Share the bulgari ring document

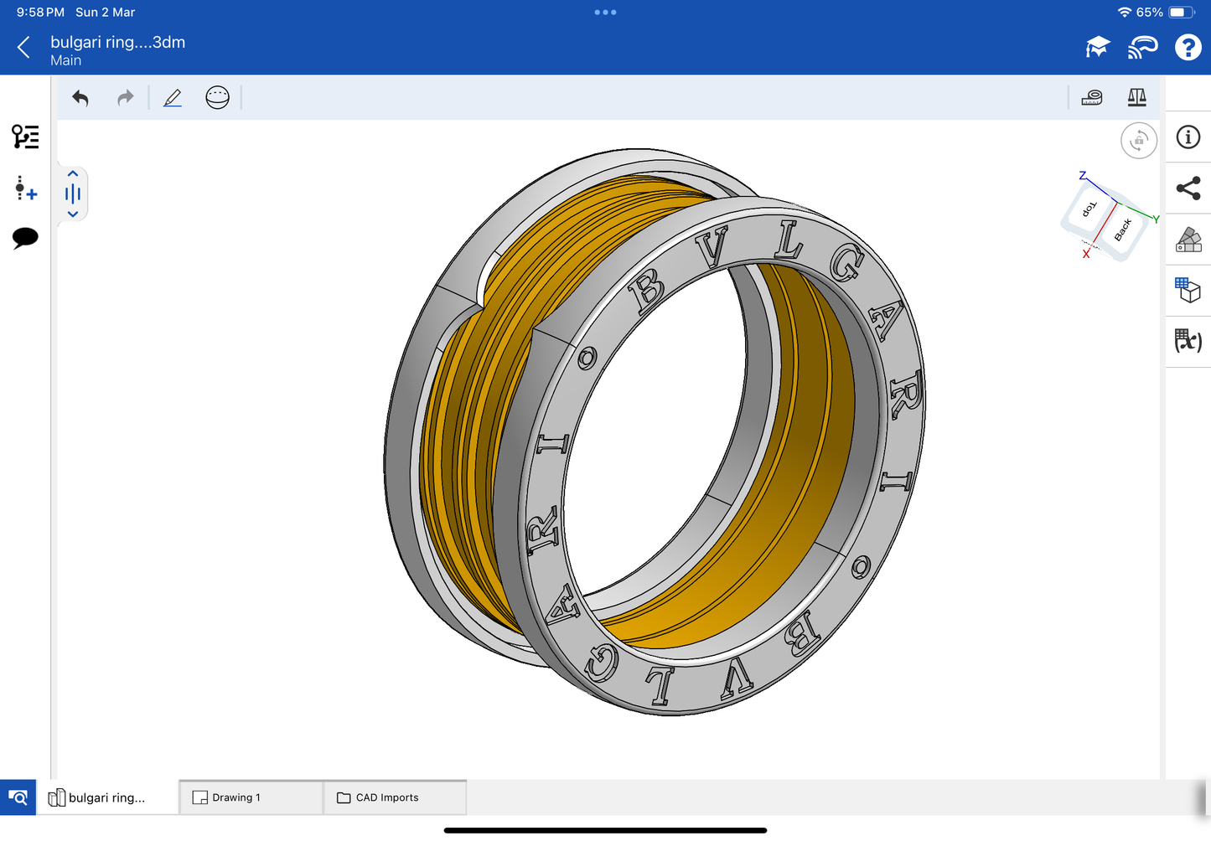point(1188,188)
